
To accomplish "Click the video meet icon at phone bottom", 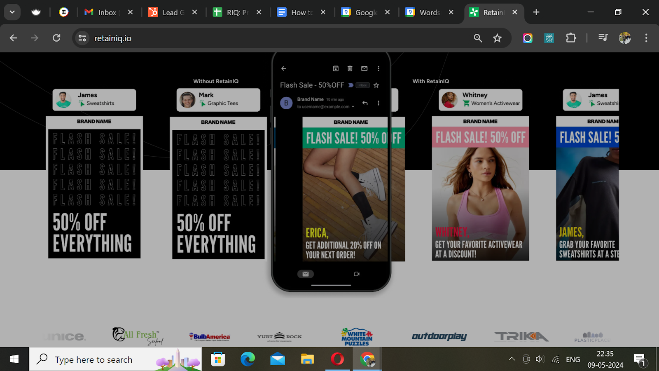I will pos(357,274).
